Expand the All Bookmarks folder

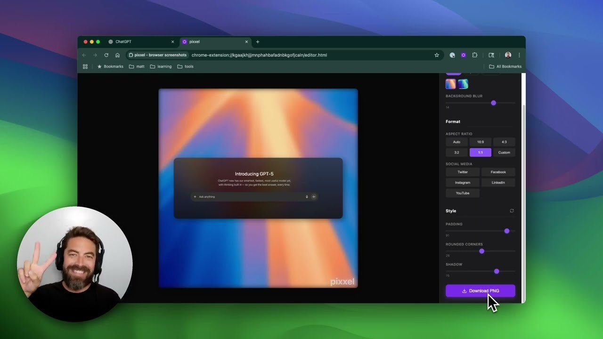click(505, 66)
